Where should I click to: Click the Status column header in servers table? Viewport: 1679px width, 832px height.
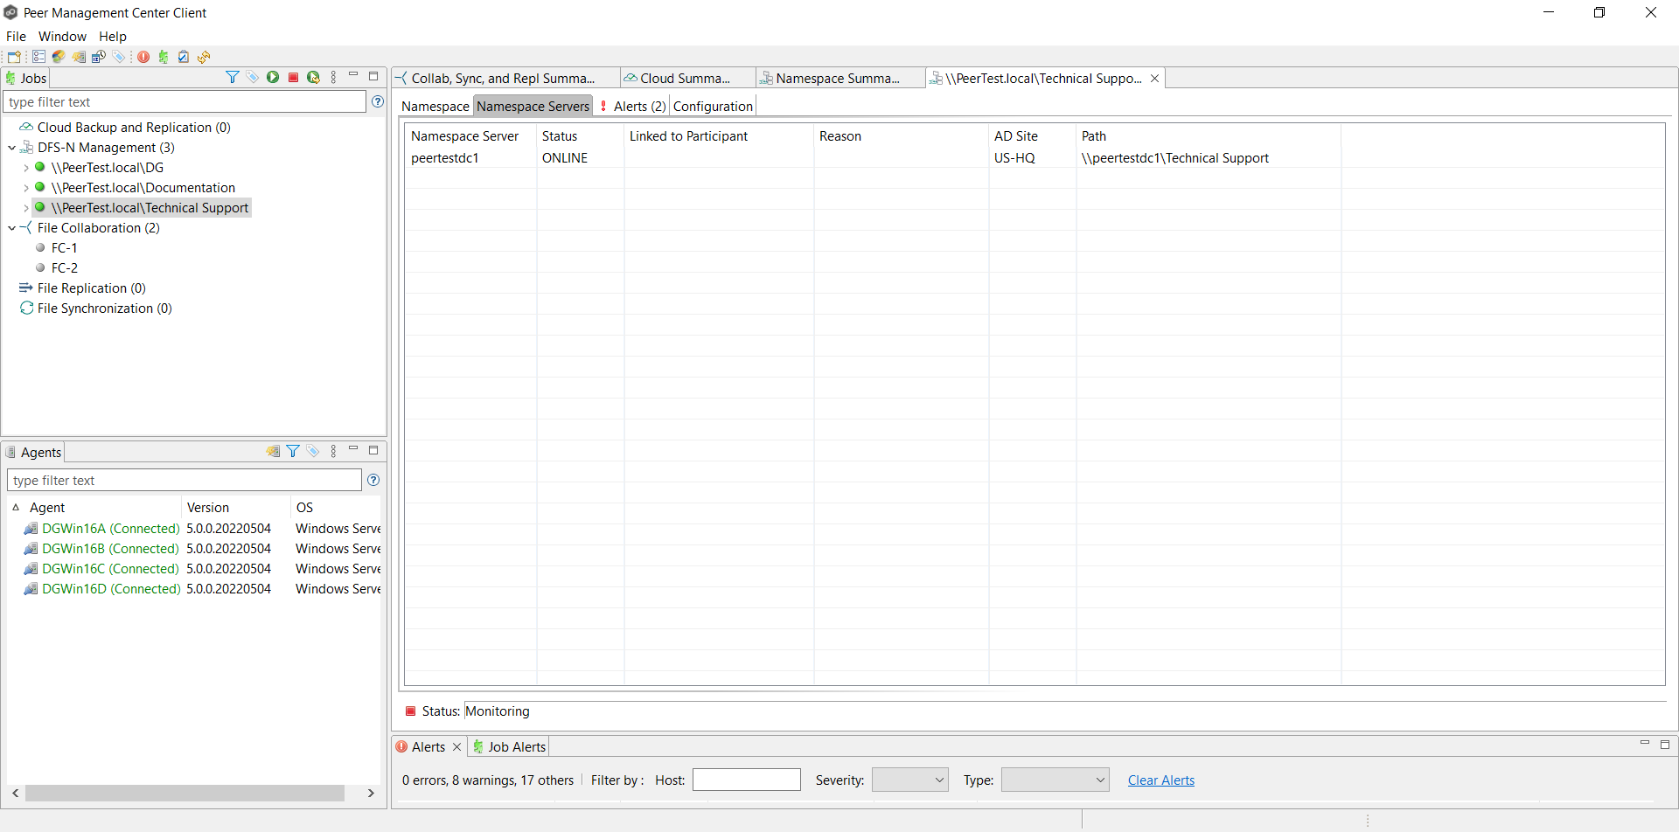point(580,136)
